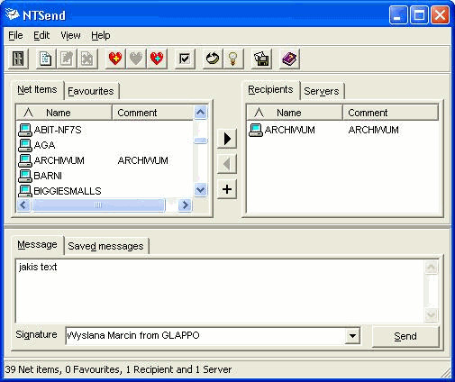Click the Recipients Comment column header

tap(390, 113)
